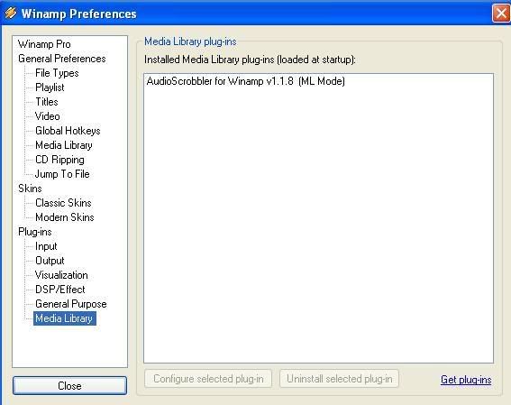Click Uninstall selected plug-in button
The width and height of the screenshot is (511, 405).
[339, 379]
